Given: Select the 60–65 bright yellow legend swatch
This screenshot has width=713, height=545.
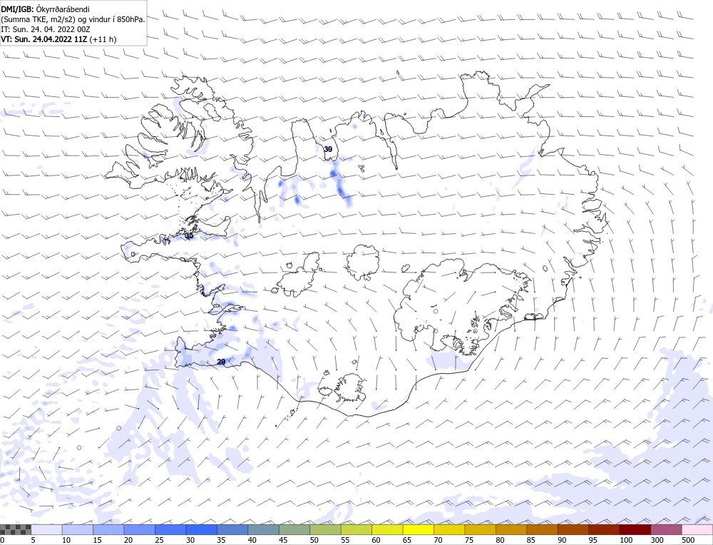Looking at the screenshot, I should pos(387,529).
